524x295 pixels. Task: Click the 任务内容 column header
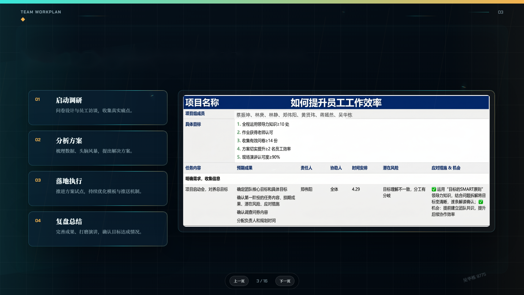tap(193, 168)
